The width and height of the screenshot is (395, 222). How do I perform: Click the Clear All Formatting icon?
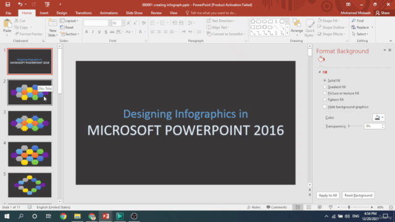(144, 23)
